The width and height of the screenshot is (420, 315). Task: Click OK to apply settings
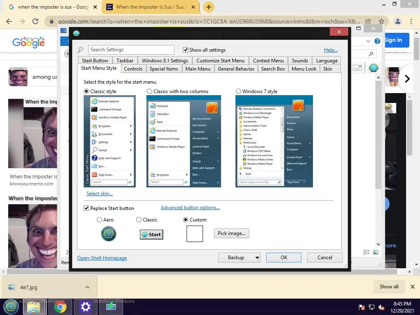pyautogui.click(x=284, y=258)
